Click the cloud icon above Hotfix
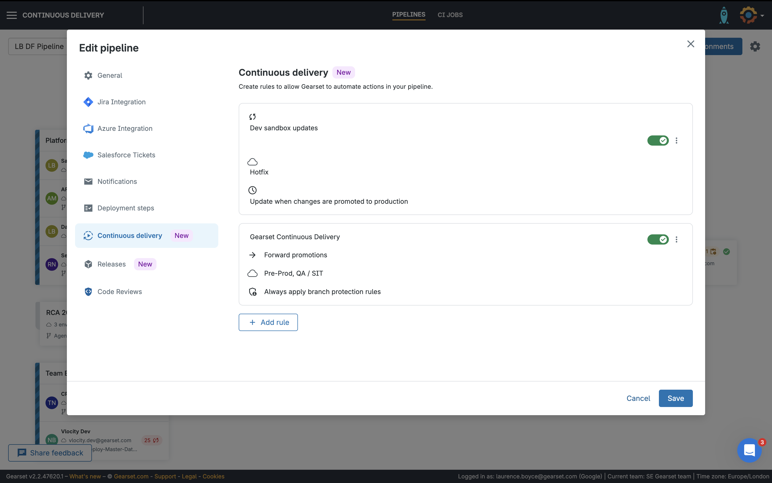The height and width of the screenshot is (483, 772). point(253,162)
